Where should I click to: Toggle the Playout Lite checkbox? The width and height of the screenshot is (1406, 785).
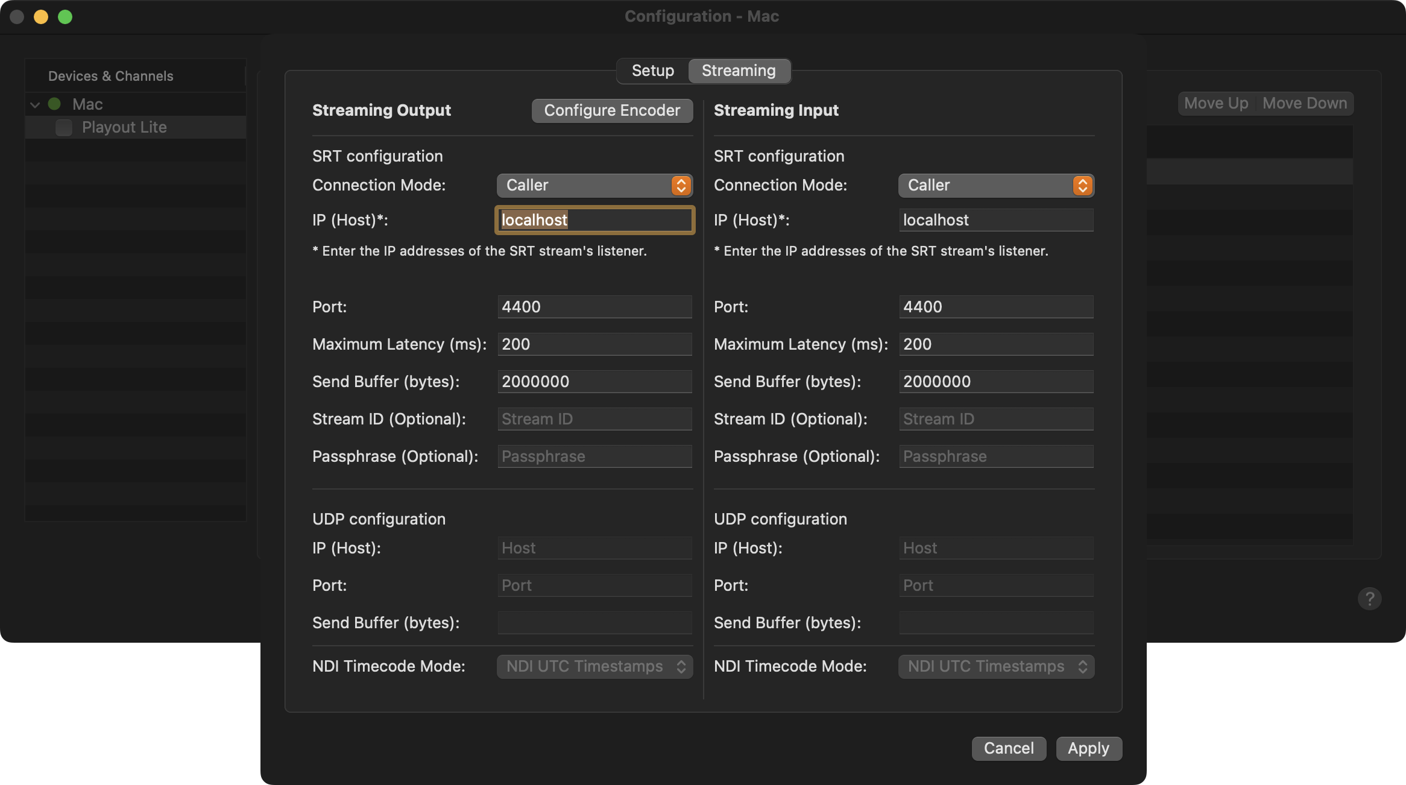[x=64, y=128]
